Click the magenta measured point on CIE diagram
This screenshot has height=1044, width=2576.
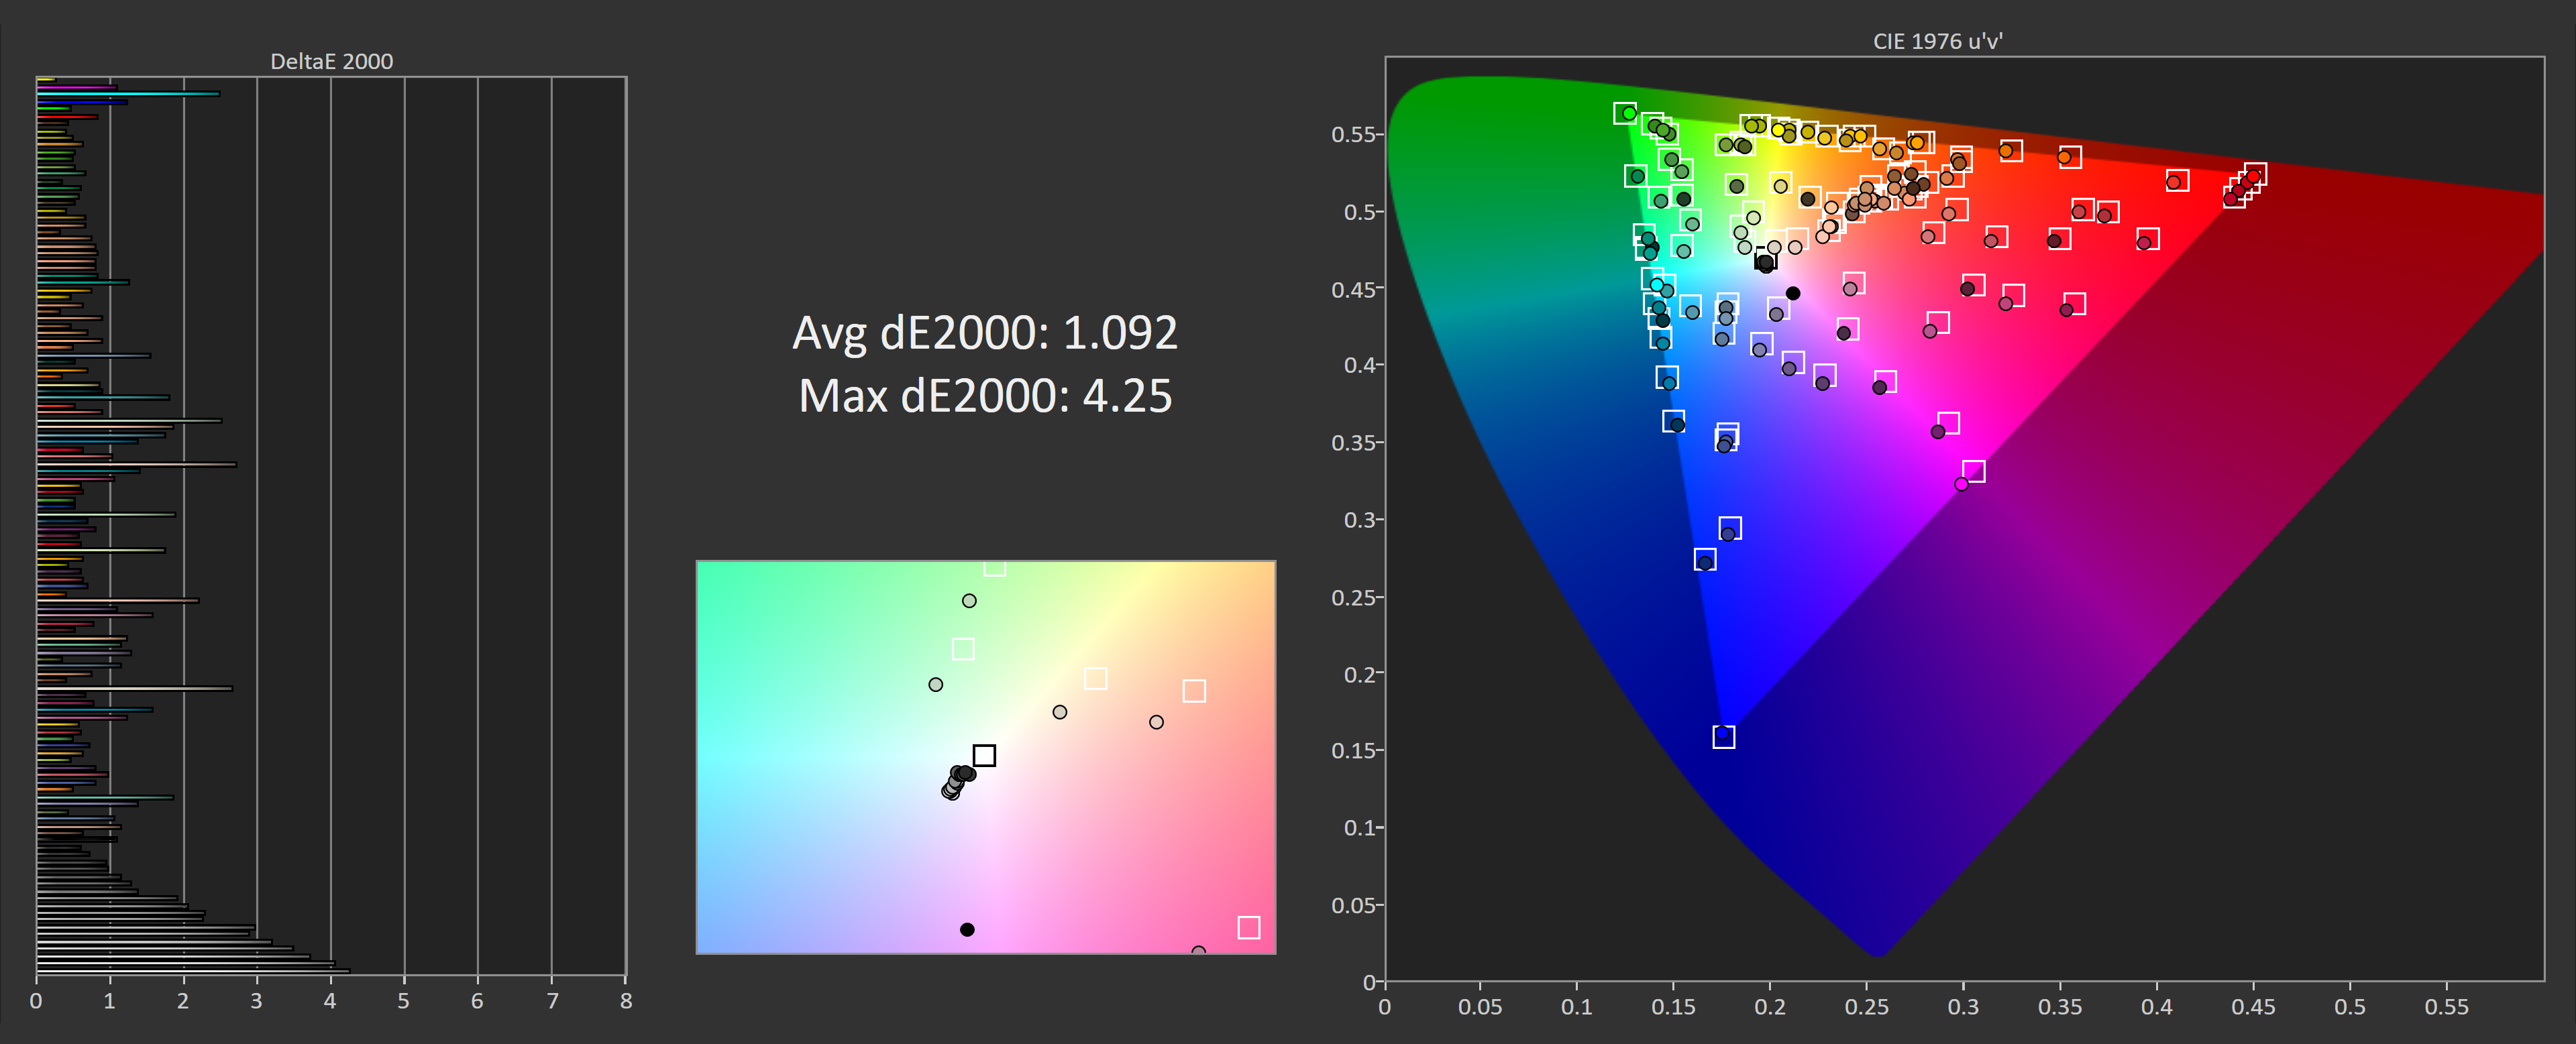(x=1961, y=484)
